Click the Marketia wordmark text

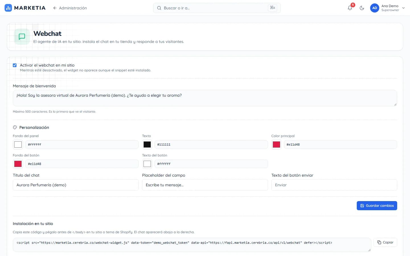point(30,8)
